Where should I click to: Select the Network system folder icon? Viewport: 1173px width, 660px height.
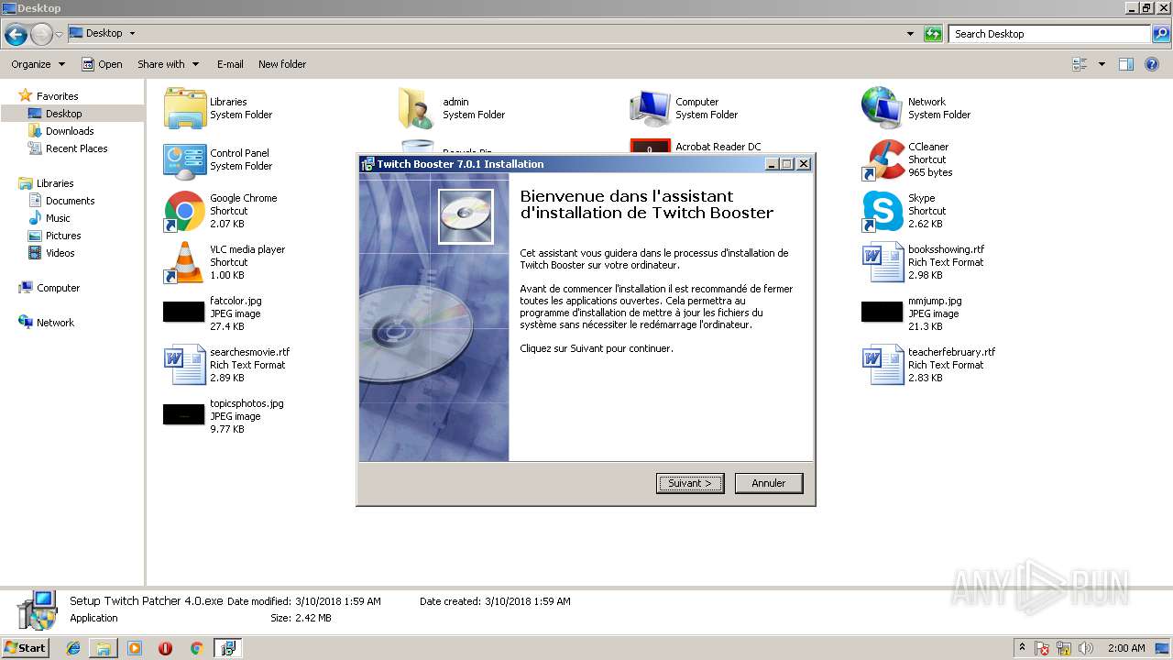(x=882, y=108)
